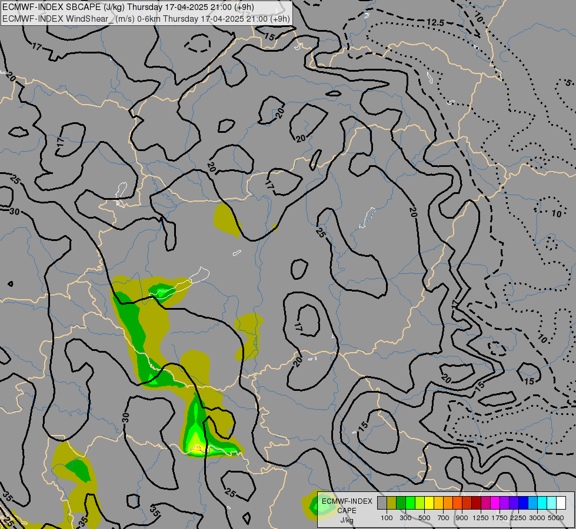576x529 pixels.
Task: Pick the pure yellow legend swatch
Action: 429,503
